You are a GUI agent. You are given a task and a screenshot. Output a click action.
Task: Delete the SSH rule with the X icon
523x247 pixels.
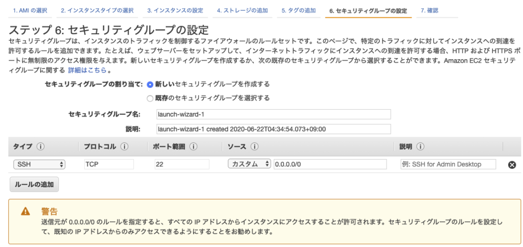pos(512,164)
